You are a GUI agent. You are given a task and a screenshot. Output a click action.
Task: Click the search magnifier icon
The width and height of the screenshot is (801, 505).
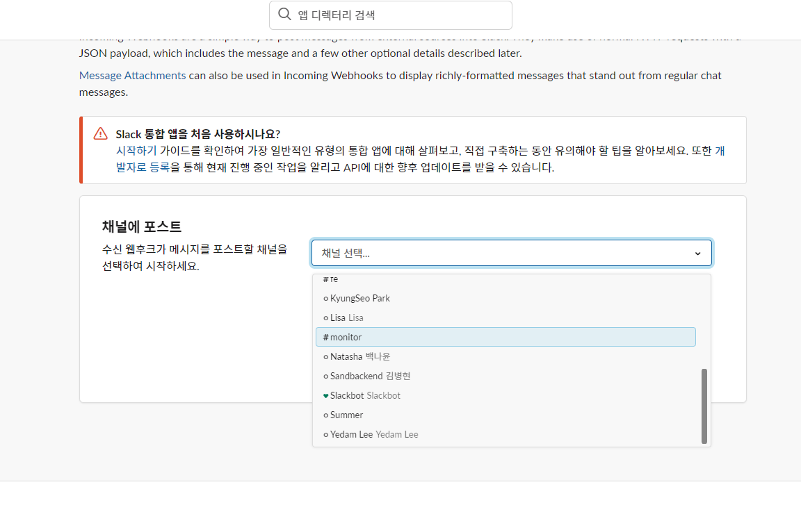[x=284, y=15]
